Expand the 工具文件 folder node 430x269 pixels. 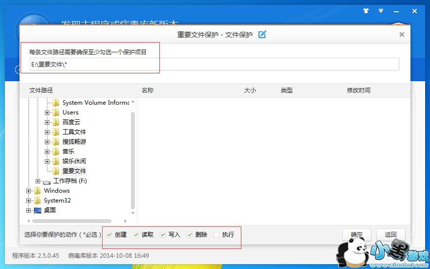(x=47, y=133)
